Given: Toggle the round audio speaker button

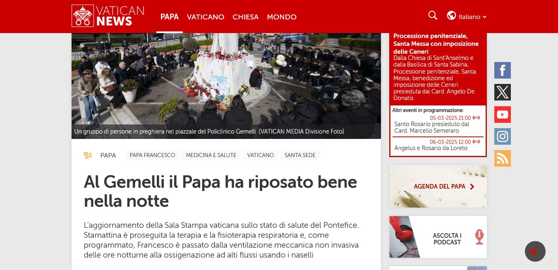Looking at the screenshot, I should pyautogui.click(x=535, y=251).
